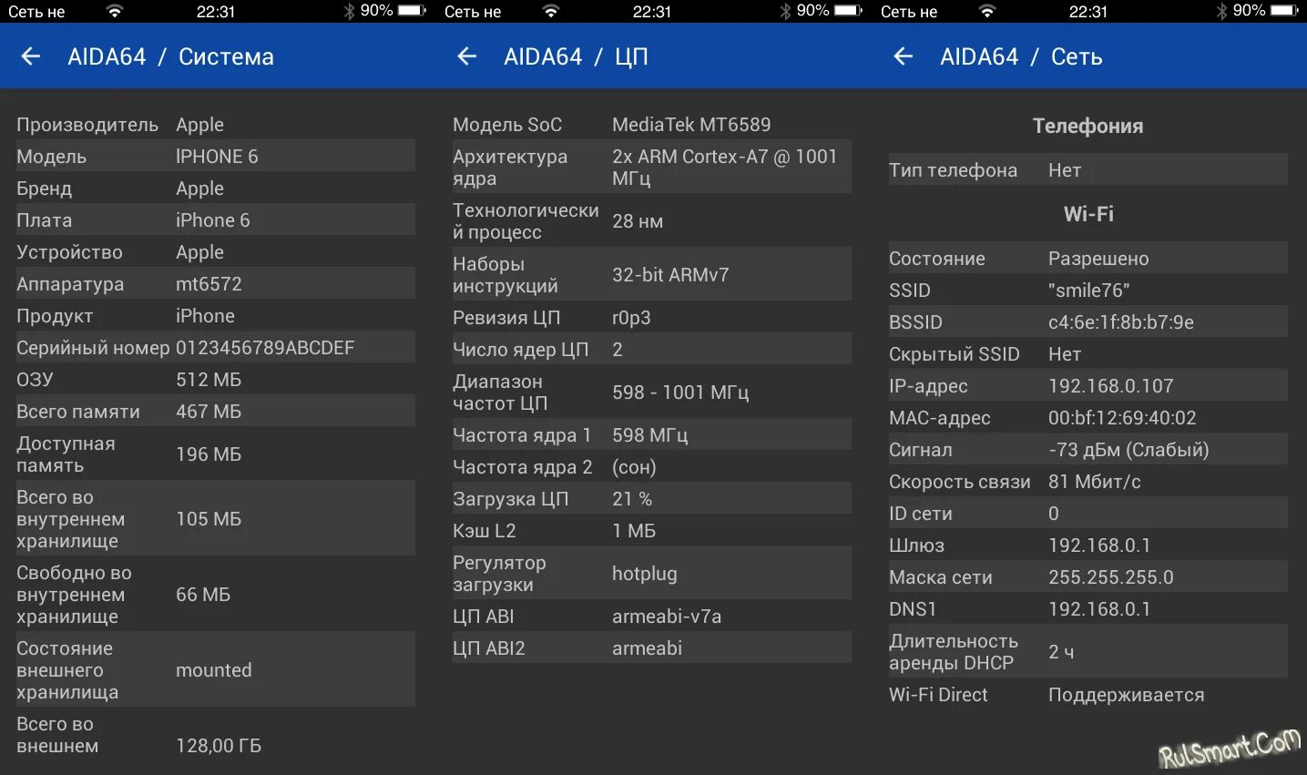This screenshot has height=775, width=1307.
Task: Select the Диапазон частот ЦП row
Action: point(652,392)
